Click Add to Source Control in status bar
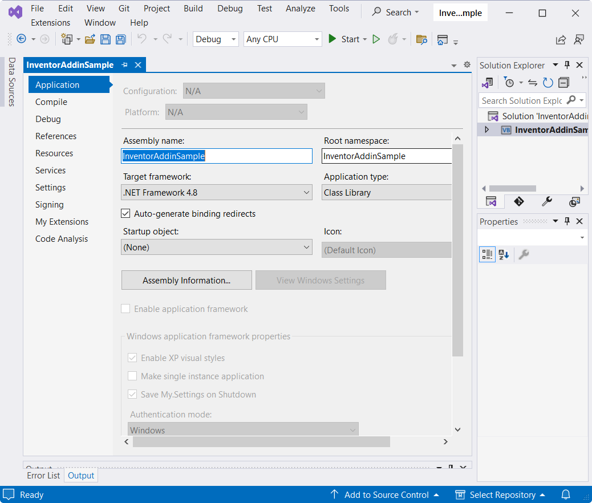Screen dimensions: 592x503 (385, 494)
